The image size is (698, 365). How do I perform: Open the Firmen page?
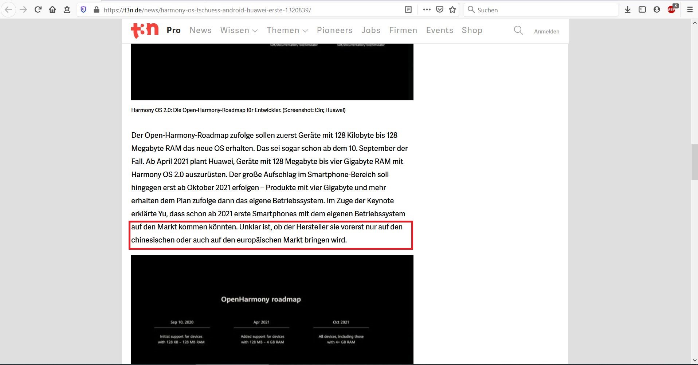tap(403, 31)
